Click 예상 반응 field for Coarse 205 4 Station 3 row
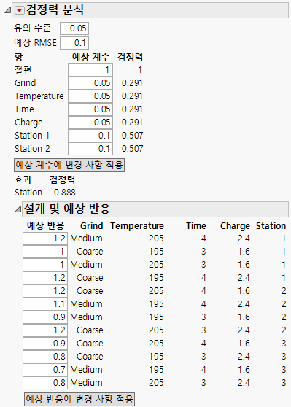Screen dimensions: 291x407 click(45, 344)
